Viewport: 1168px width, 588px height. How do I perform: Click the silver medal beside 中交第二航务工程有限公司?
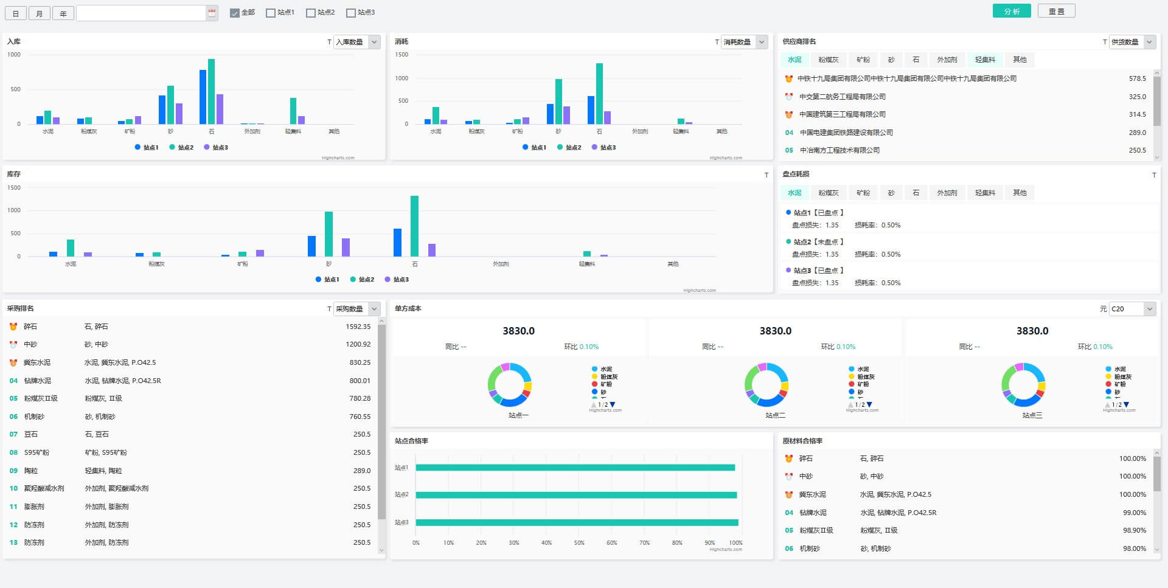[x=789, y=97]
